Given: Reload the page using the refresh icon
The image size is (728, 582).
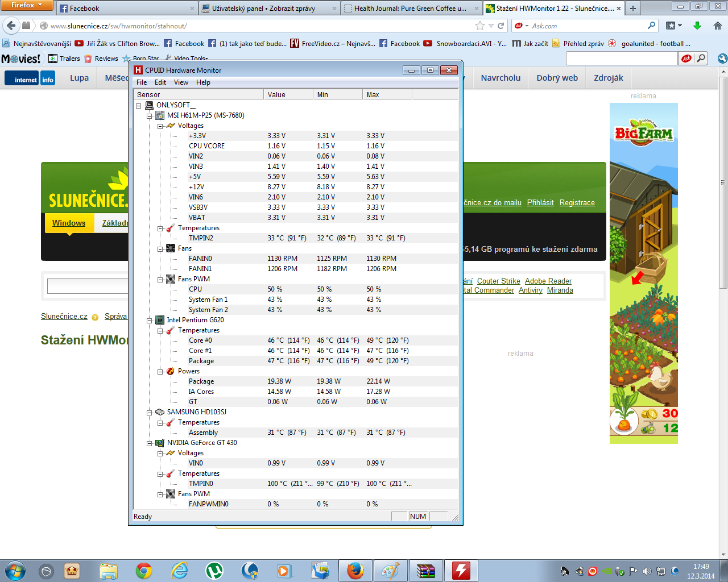Looking at the screenshot, I should click(x=501, y=26).
